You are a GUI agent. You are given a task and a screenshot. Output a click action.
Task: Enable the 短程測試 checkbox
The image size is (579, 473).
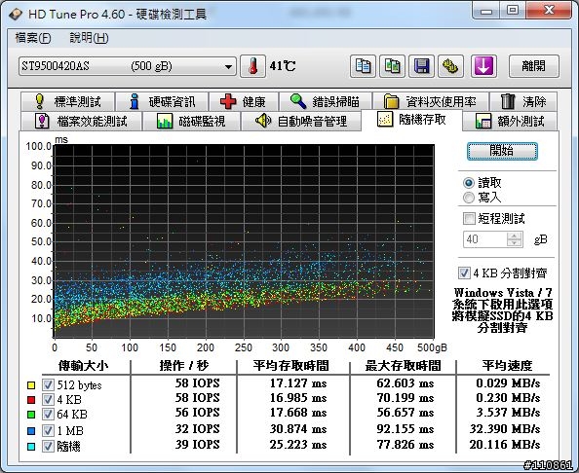[469, 218]
